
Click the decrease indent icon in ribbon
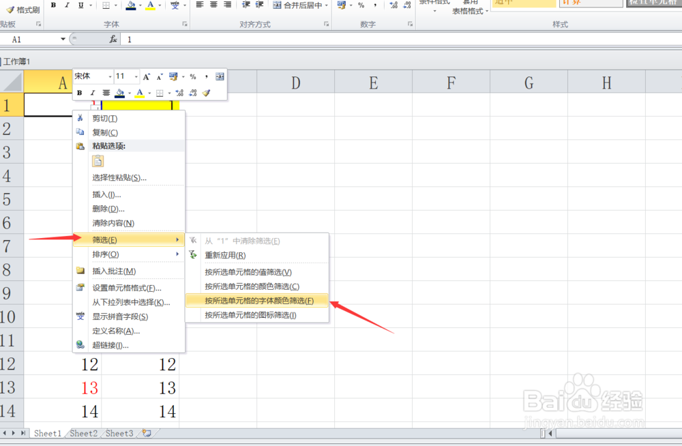[x=246, y=5]
